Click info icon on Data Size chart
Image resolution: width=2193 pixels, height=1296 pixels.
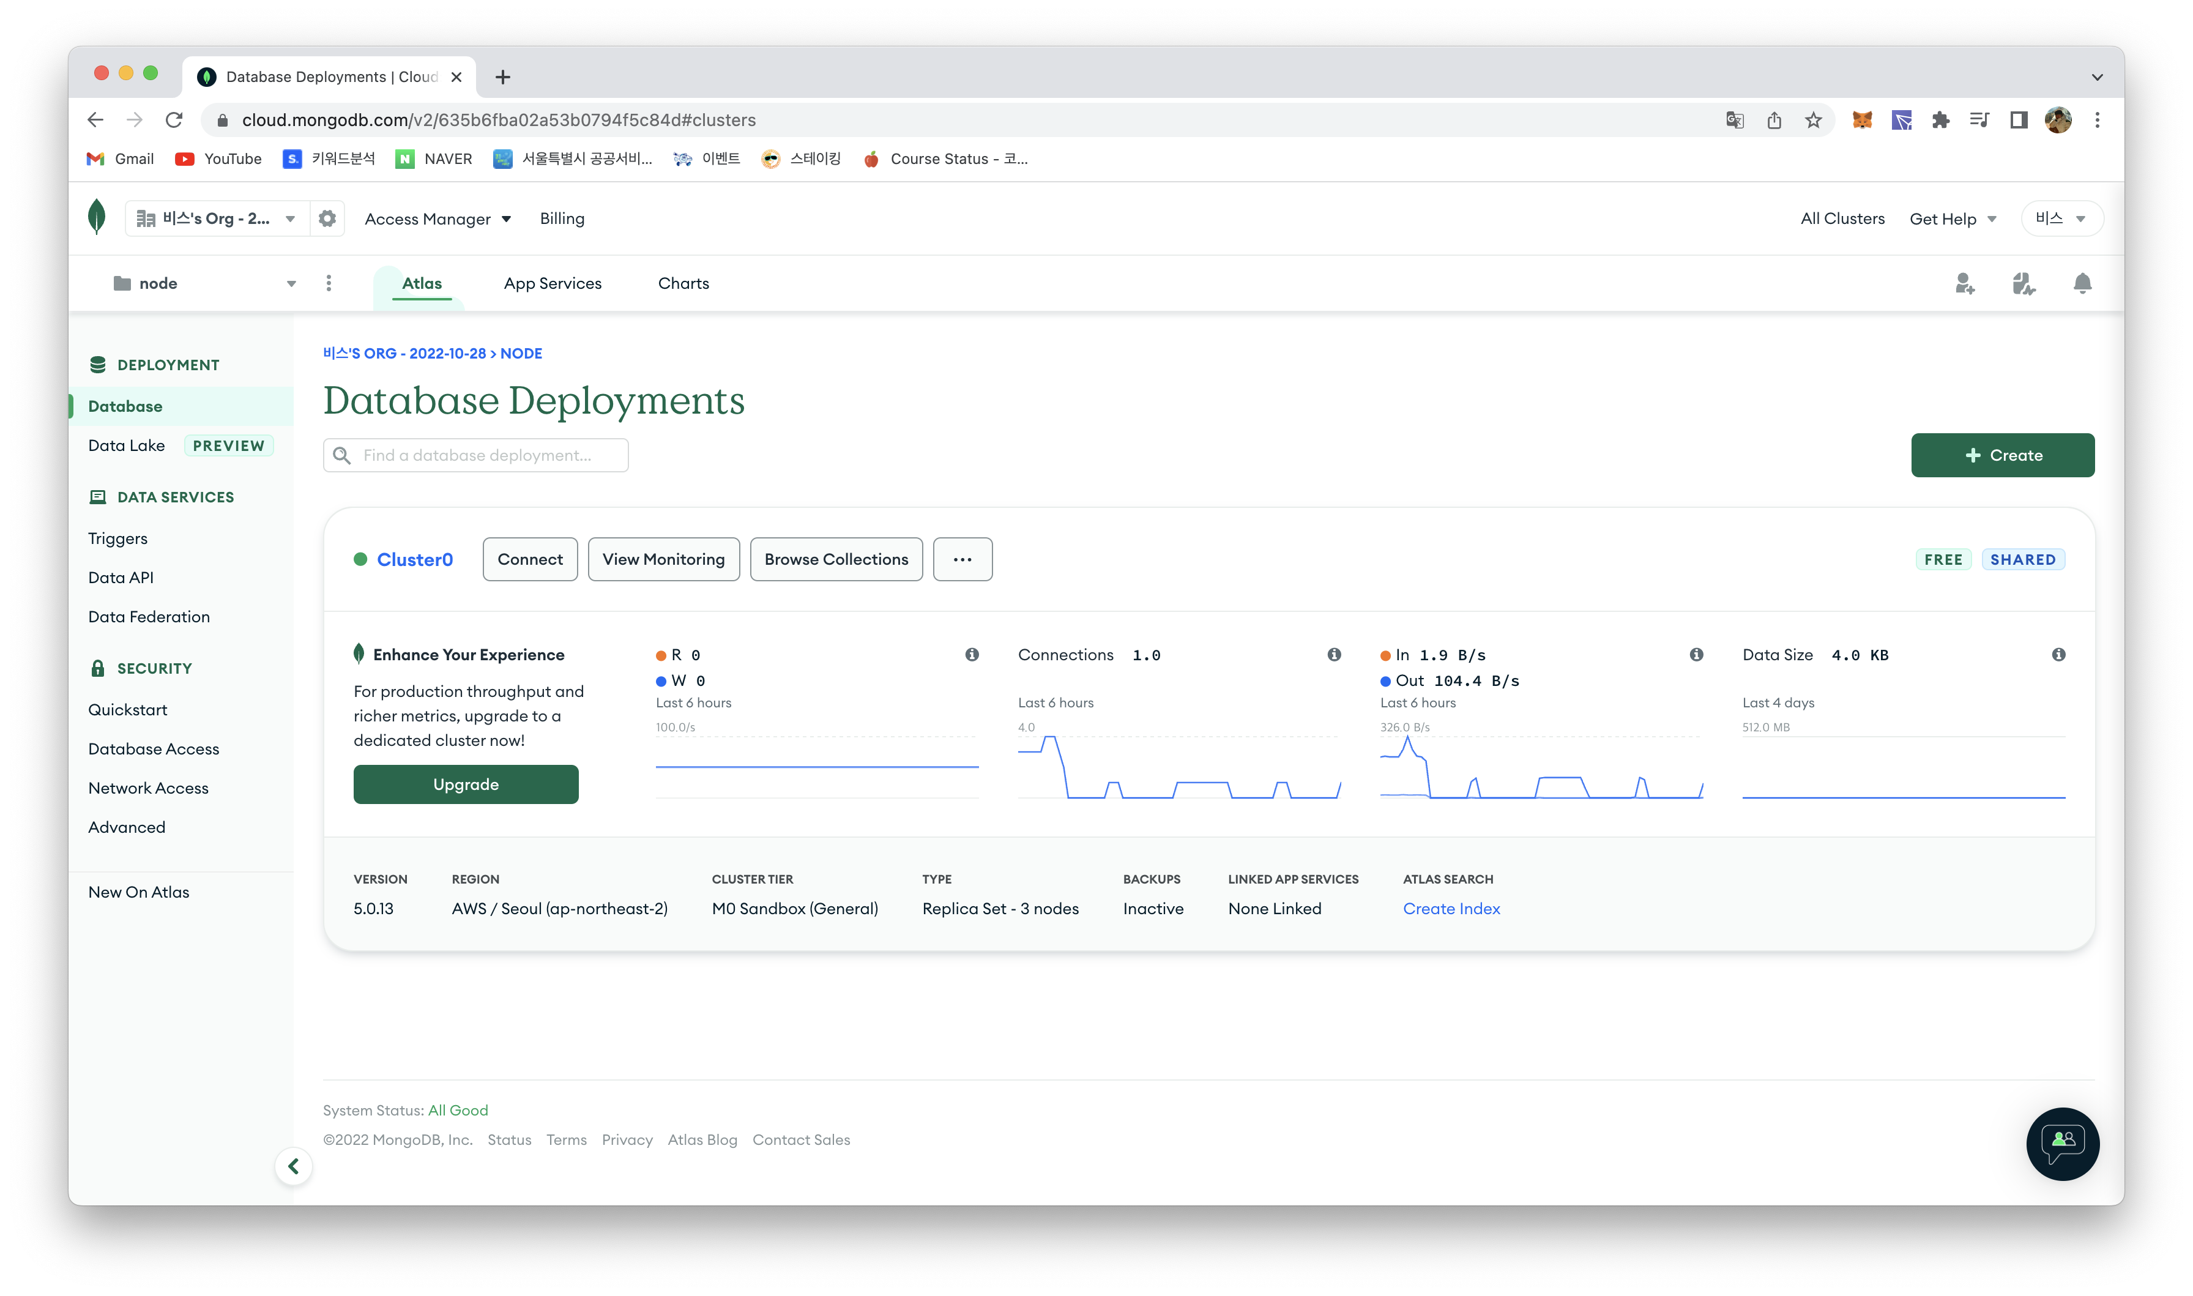(x=2058, y=654)
